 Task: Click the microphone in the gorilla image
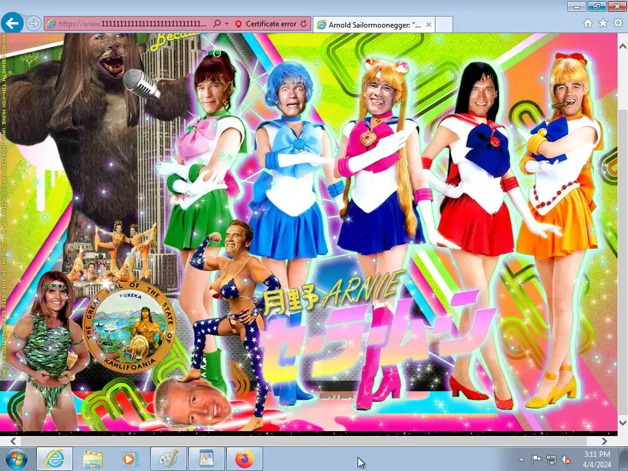(x=142, y=85)
